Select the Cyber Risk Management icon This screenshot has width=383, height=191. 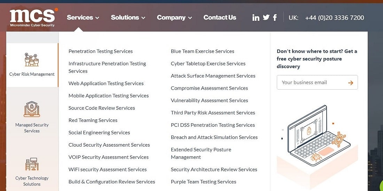32,60
